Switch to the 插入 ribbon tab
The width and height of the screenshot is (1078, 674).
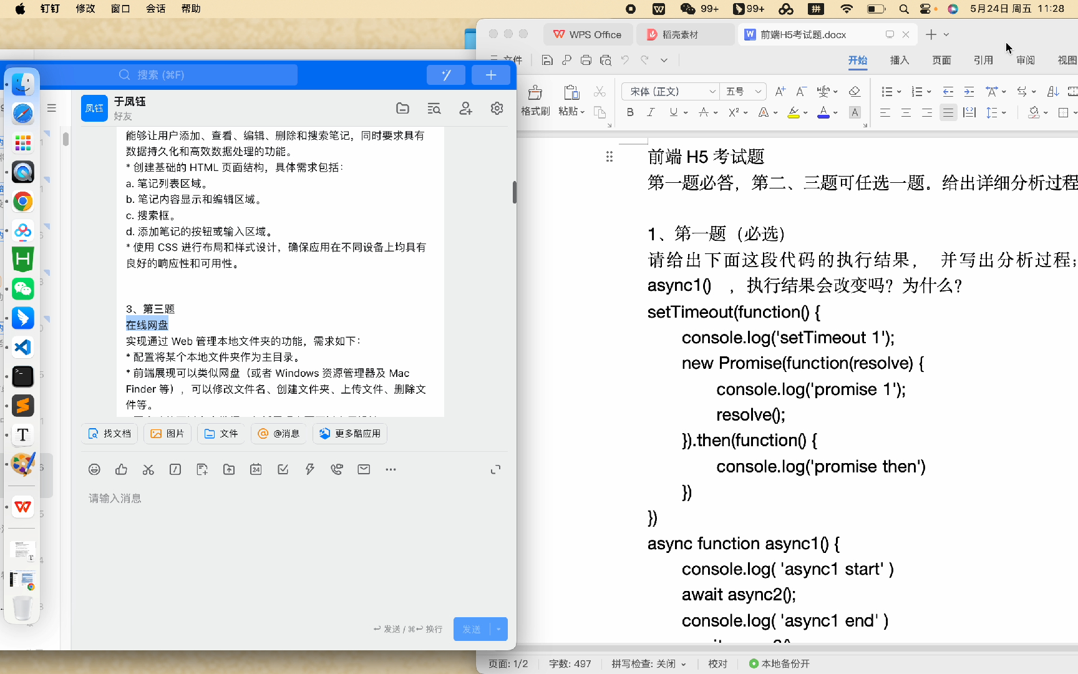tap(899, 60)
